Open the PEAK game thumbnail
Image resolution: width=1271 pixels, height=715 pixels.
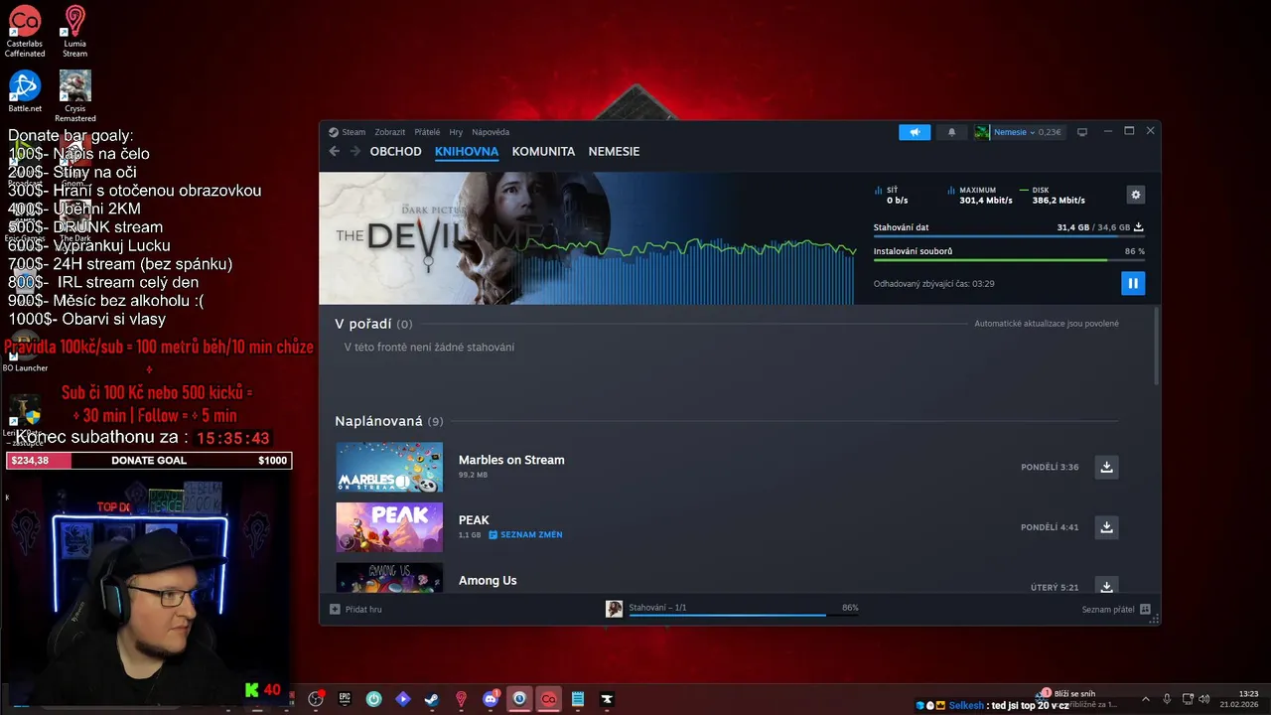[389, 527]
